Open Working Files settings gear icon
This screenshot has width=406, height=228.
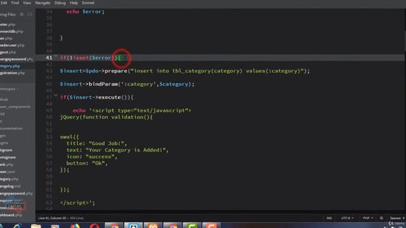tap(22, 14)
